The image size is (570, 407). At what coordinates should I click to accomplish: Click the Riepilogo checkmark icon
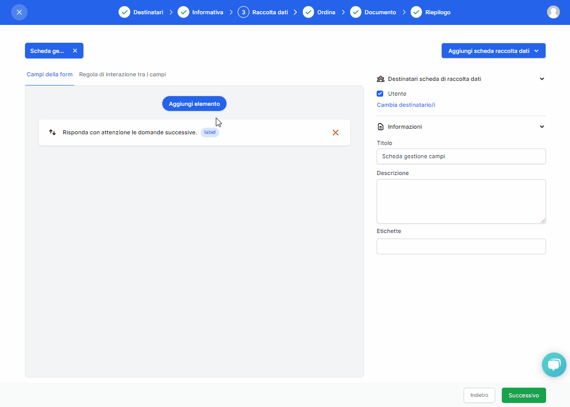[416, 12]
